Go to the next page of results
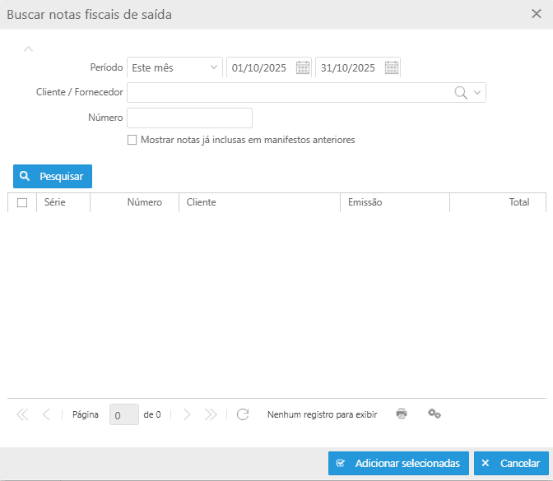Image resolution: width=553 pixels, height=481 pixels. [x=187, y=414]
